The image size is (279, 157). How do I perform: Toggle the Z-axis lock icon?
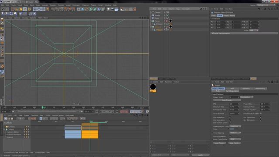43,9
